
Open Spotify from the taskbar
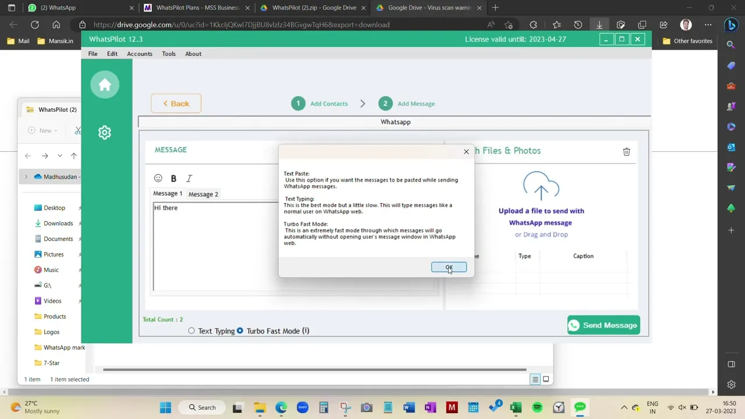(537, 407)
